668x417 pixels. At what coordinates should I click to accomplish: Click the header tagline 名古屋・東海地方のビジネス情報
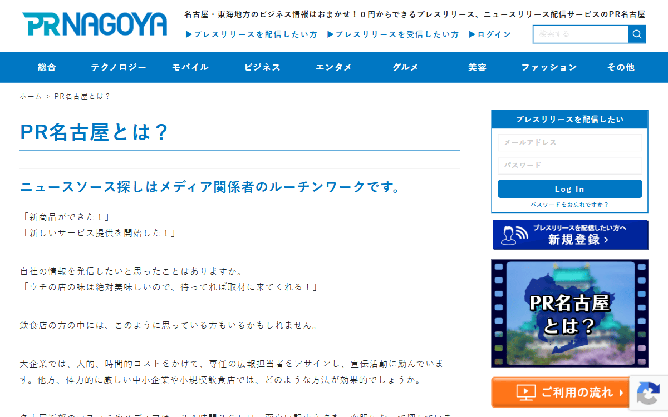tap(415, 14)
